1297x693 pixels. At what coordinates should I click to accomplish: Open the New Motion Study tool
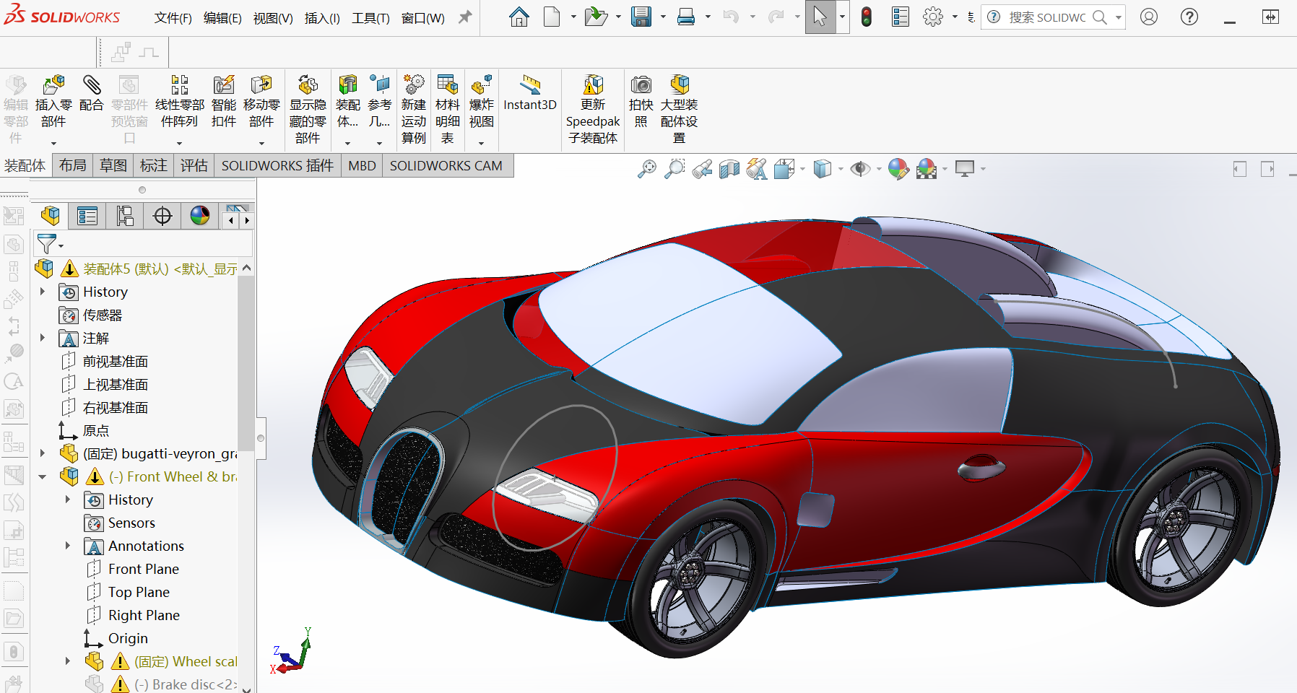pyautogui.click(x=414, y=110)
